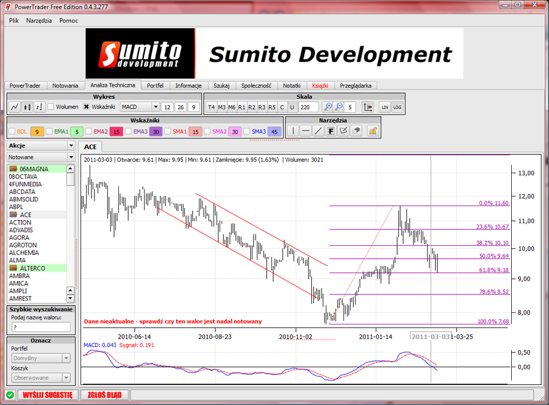The width and height of the screenshot is (549, 405).
Task: Click the EMA1 green period swatch
Action: point(77,132)
